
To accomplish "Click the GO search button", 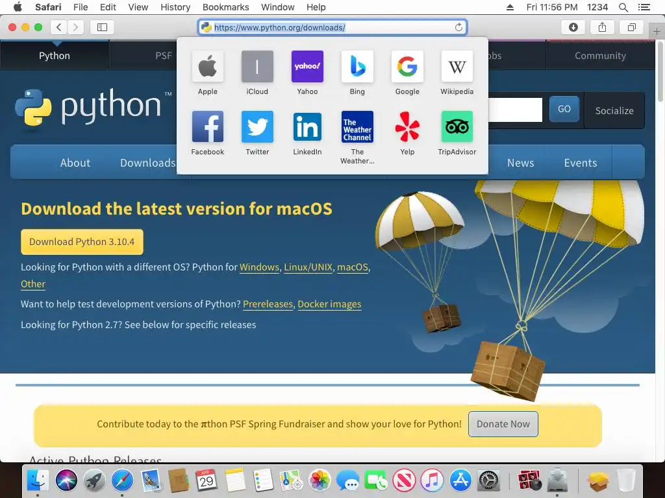I will 564,109.
